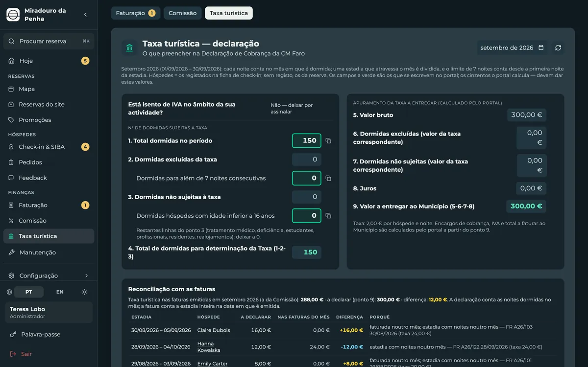Expand the Configuração menu

(x=49, y=275)
